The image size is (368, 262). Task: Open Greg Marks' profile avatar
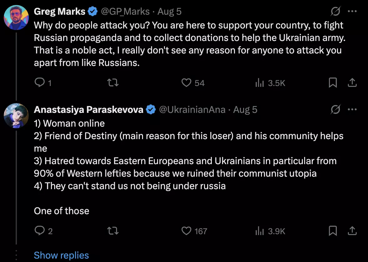coord(16,18)
